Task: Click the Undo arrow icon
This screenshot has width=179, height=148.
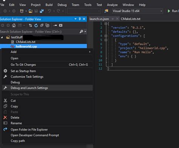Action: [49, 11]
